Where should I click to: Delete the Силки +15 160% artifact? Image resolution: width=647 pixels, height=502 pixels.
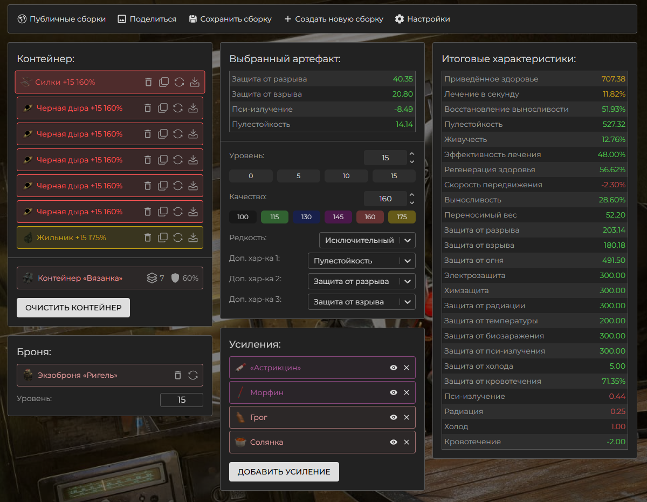148,82
